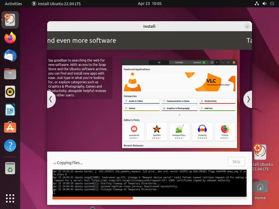Open the Install Ubuntu 22.04 LTS app menu
The image size is (279, 209).
coord(56,4)
